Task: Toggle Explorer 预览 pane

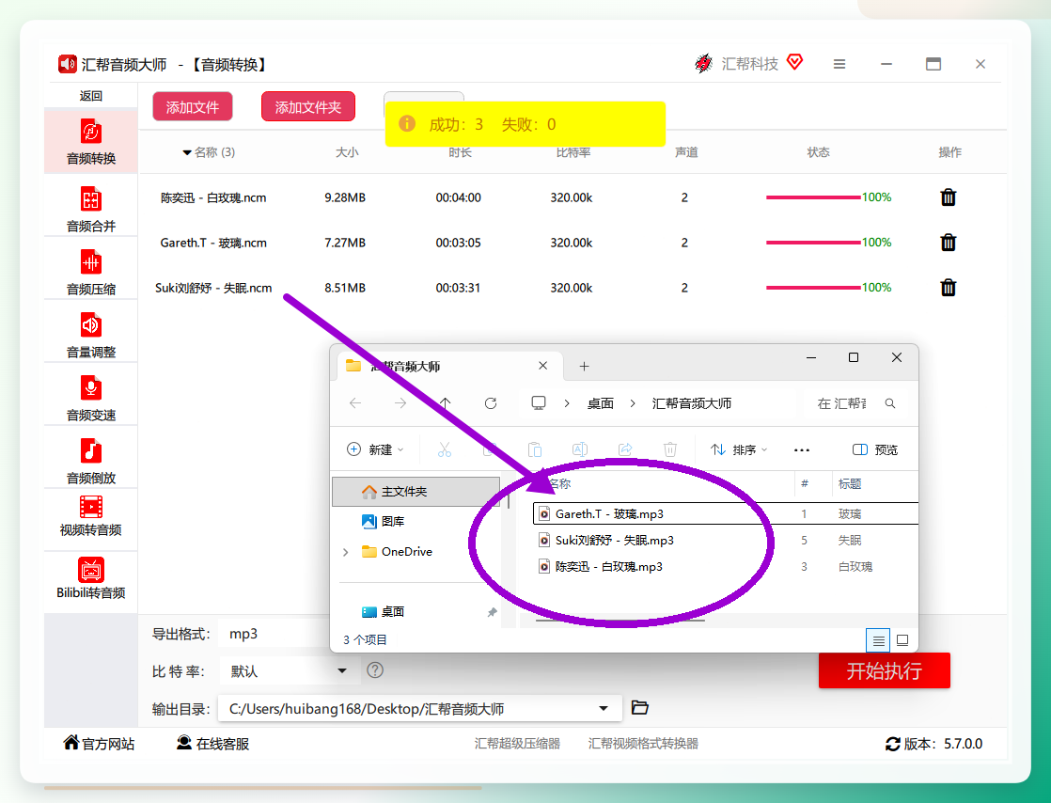Action: tap(875, 449)
